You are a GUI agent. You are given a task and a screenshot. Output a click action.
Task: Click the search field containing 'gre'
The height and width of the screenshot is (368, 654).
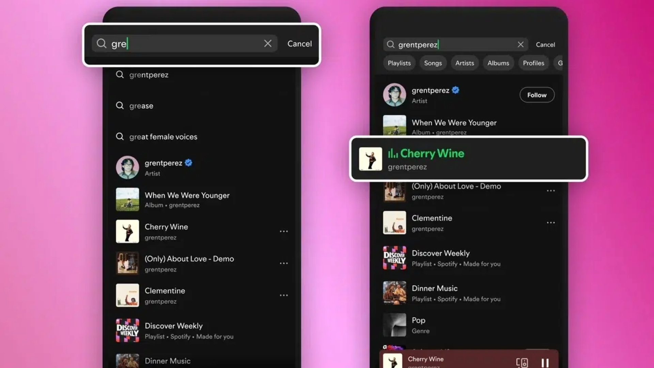pos(184,44)
